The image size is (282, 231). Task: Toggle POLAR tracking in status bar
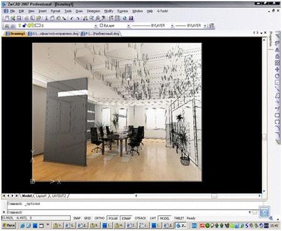[113, 218]
